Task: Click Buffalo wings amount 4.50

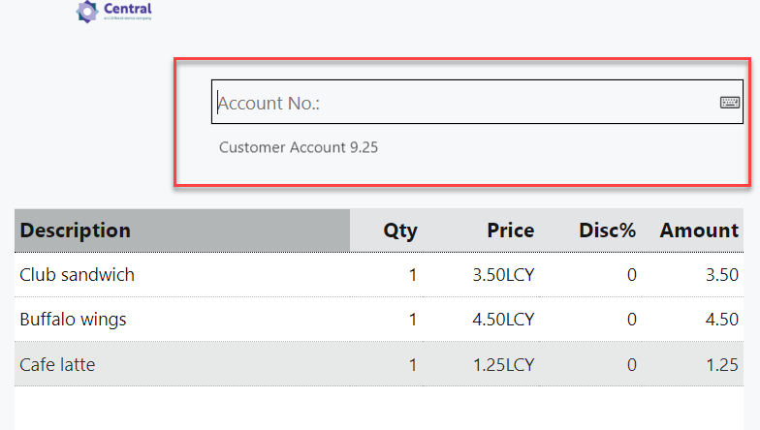Action: (x=721, y=320)
